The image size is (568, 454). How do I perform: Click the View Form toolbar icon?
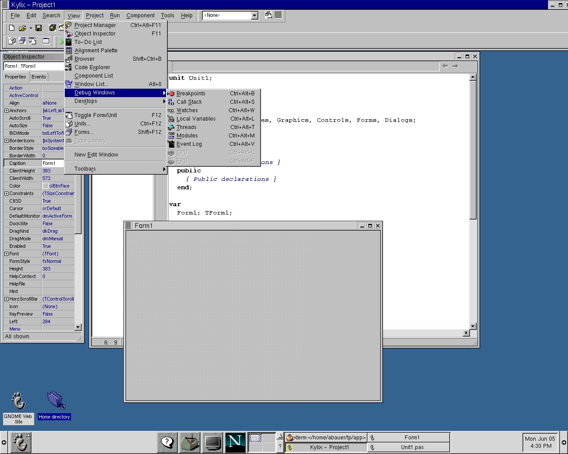(x=22, y=41)
